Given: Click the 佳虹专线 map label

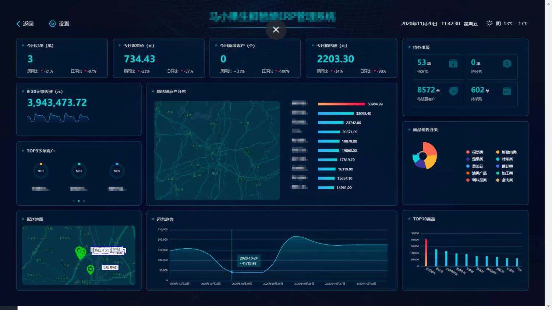Looking at the screenshot, I should point(110,267).
